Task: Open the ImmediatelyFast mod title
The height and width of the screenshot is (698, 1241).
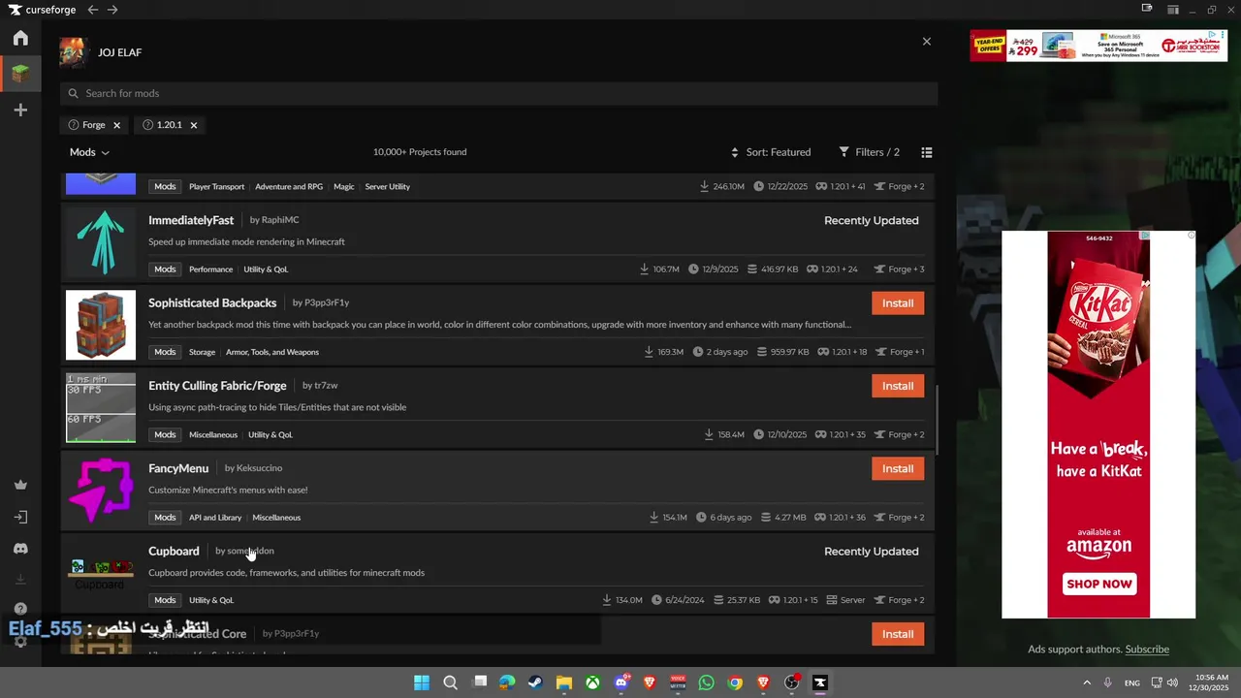Action: [x=191, y=220]
